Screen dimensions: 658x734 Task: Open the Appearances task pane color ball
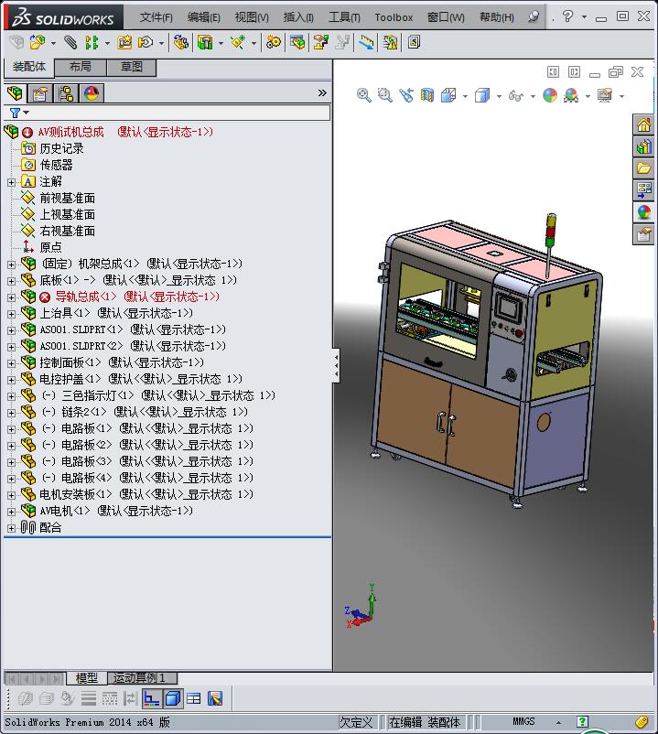point(643,212)
